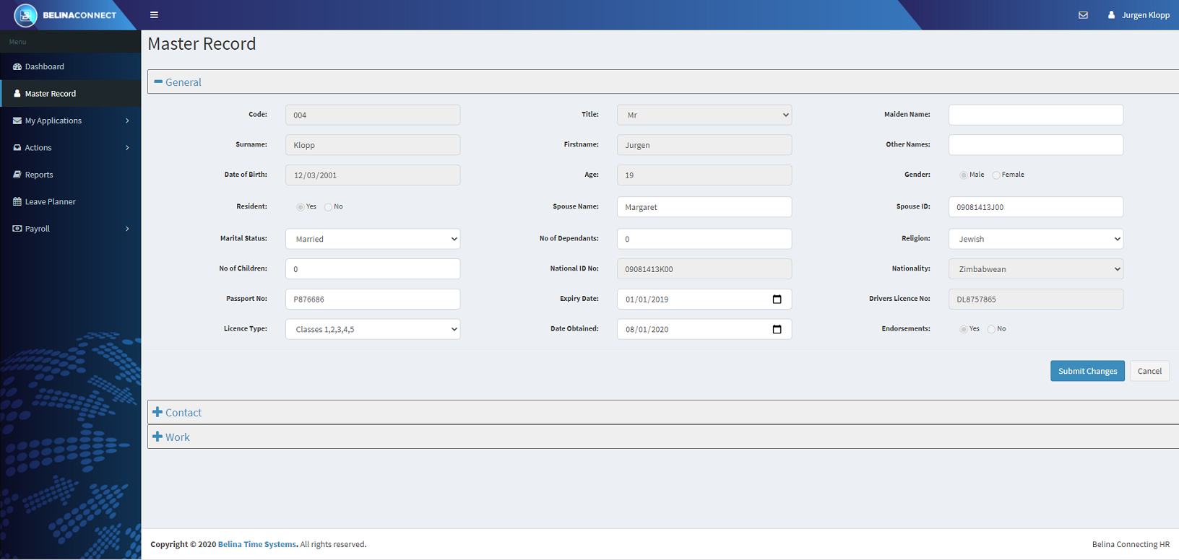
Task: Open Reports menu item
Action: (x=71, y=175)
